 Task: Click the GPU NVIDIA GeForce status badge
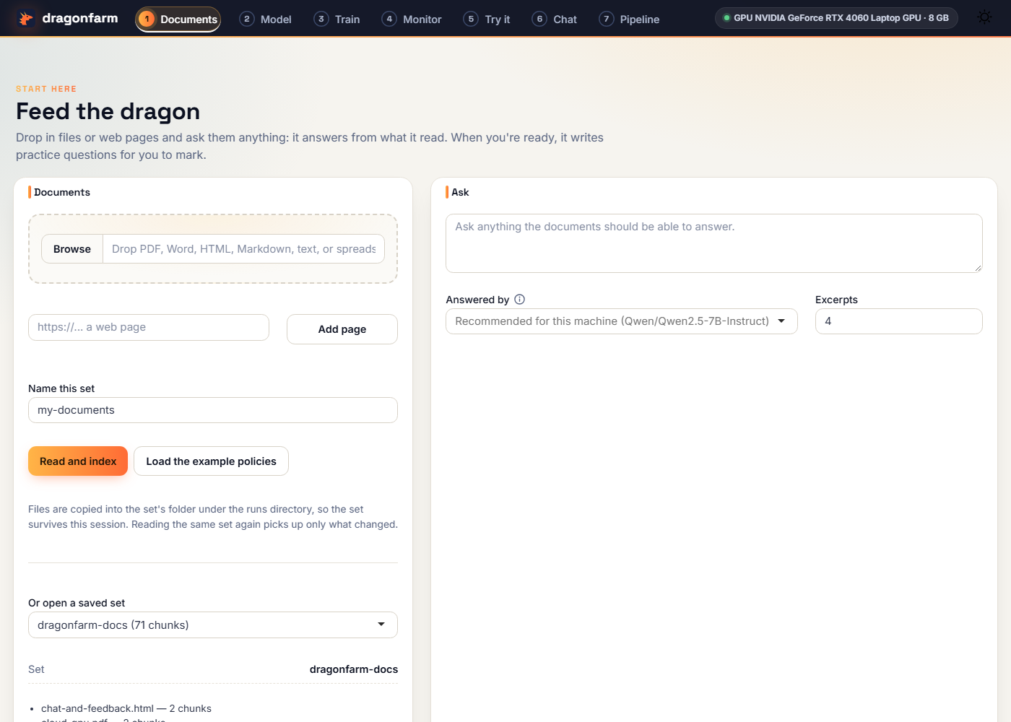click(x=836, y=18)
